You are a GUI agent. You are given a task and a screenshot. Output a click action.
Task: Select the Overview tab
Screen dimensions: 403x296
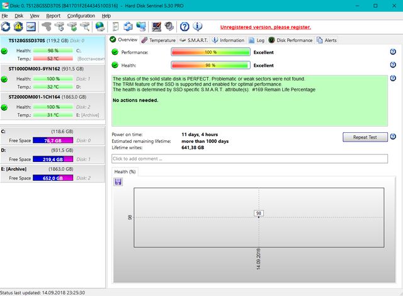pos(123,40)
